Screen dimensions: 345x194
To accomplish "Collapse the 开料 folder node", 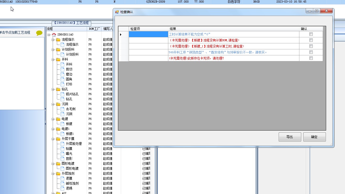I will tap(53, 59).
